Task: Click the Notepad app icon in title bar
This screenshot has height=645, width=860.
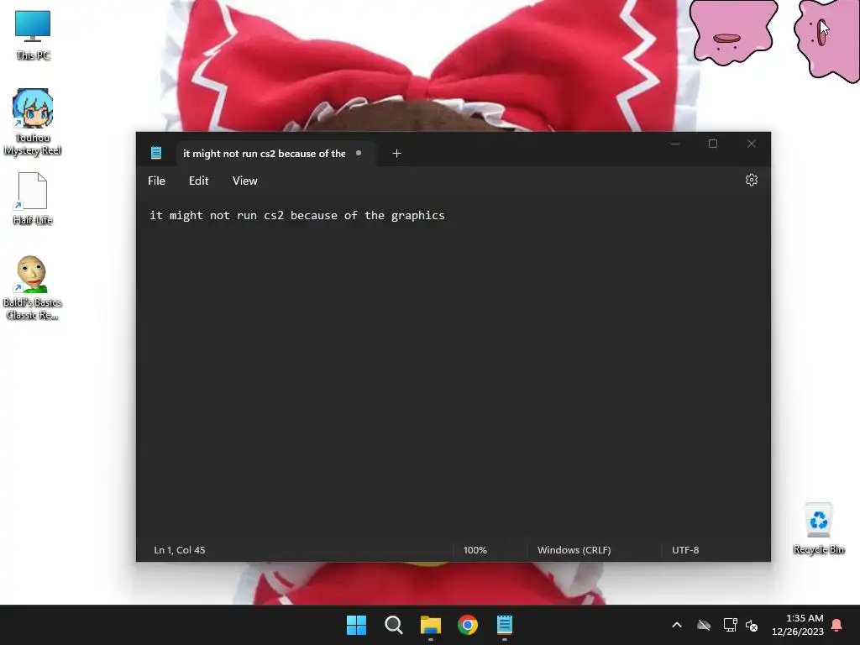Action: pyautogui.click(x=156, y=153)
